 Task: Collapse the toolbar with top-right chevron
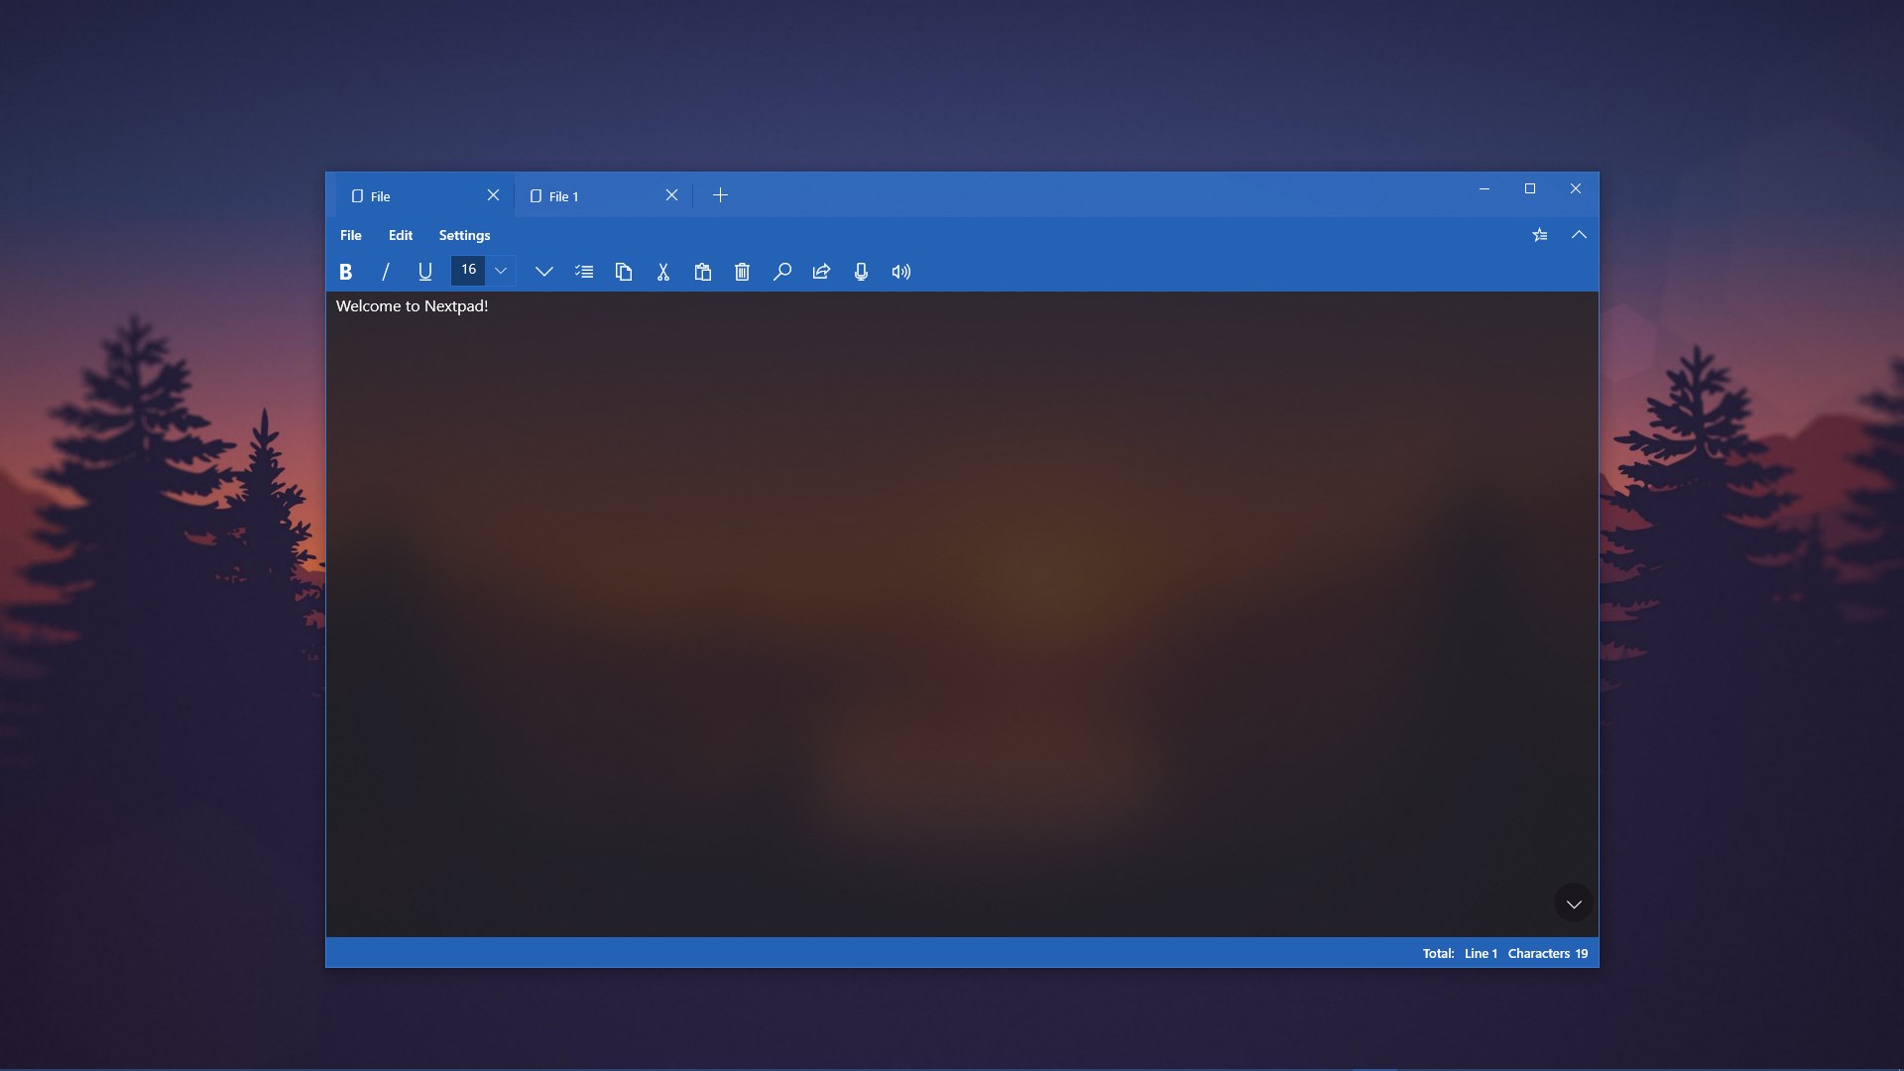pyautogui.click(x=1579, y=235)
